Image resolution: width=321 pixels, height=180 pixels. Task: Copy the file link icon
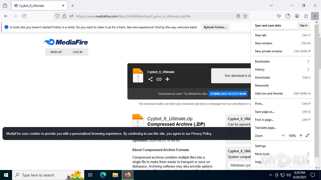(159, 79)
